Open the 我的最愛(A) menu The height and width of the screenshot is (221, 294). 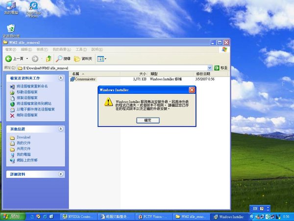62,50
